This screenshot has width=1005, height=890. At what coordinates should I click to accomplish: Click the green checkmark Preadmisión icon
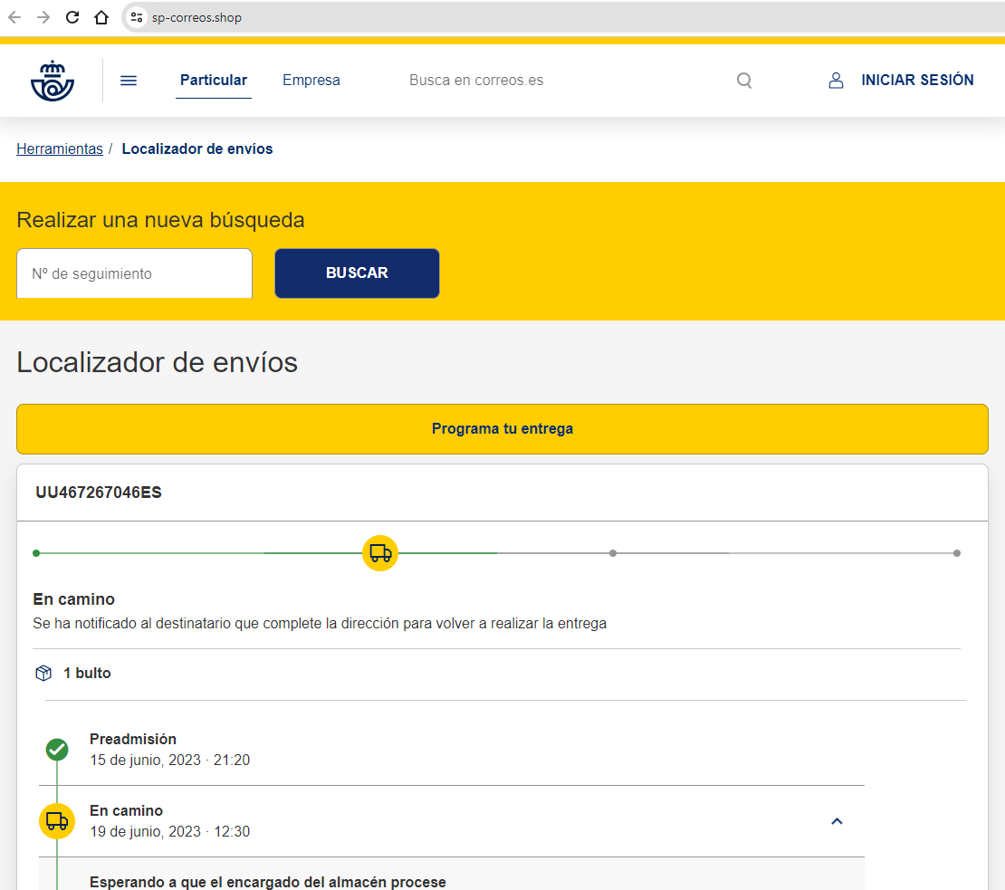57,749
